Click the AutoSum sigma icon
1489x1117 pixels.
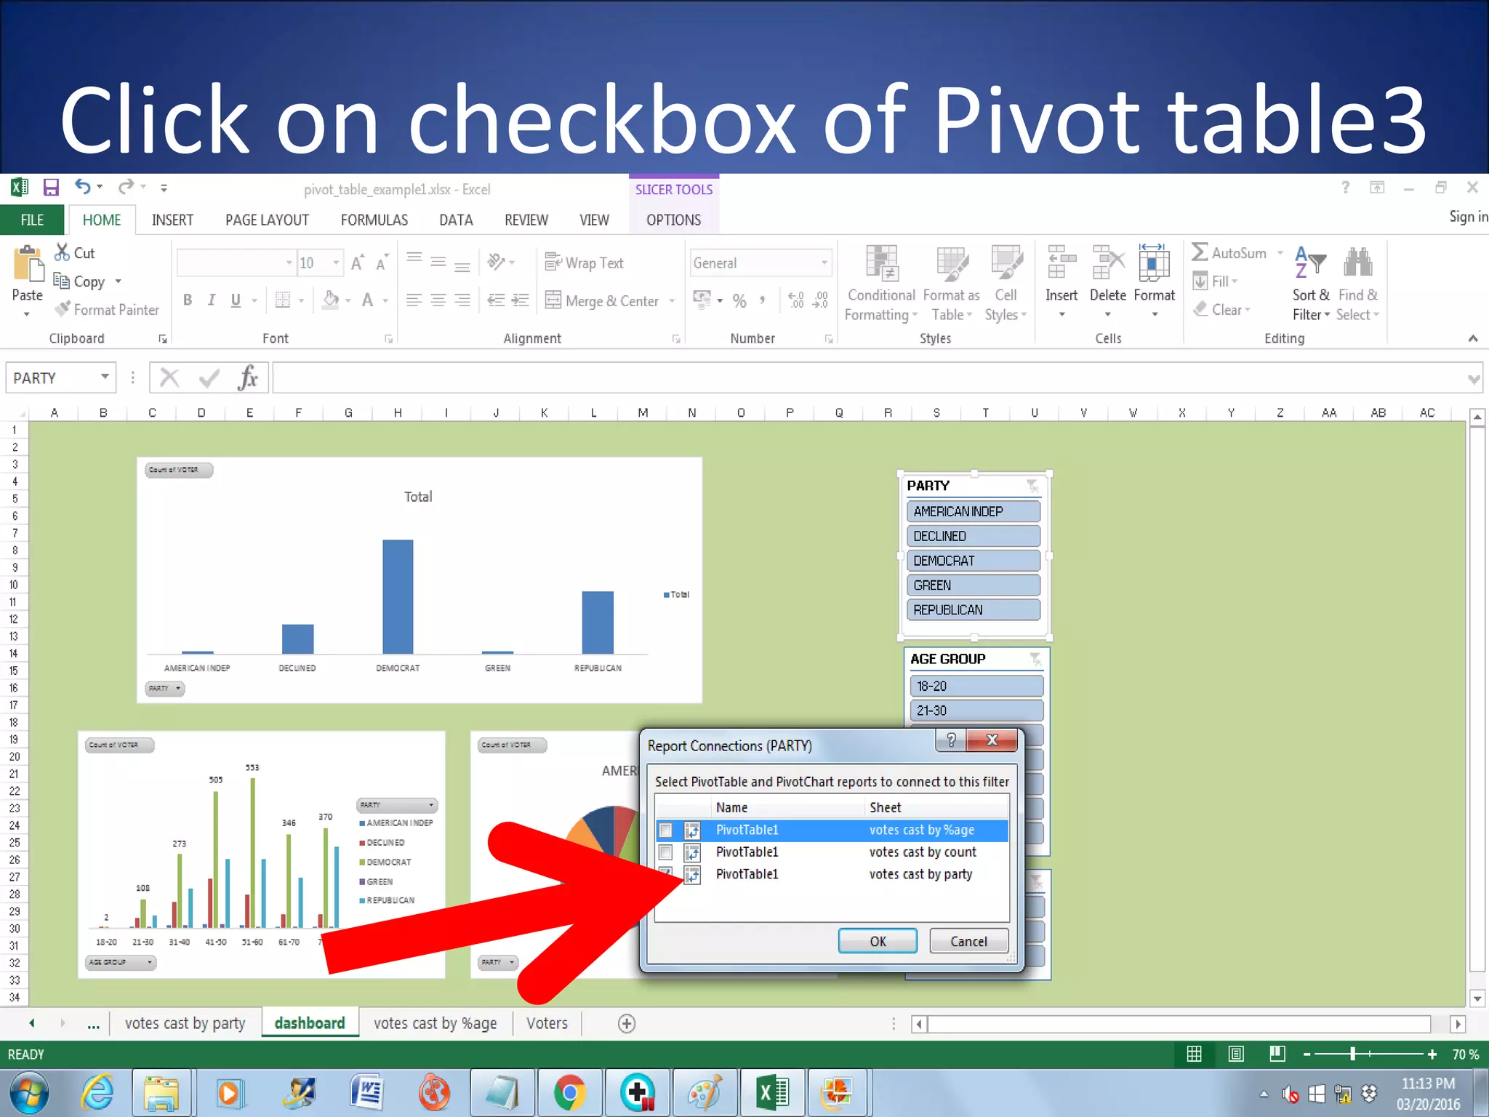tap(1200, 252)
